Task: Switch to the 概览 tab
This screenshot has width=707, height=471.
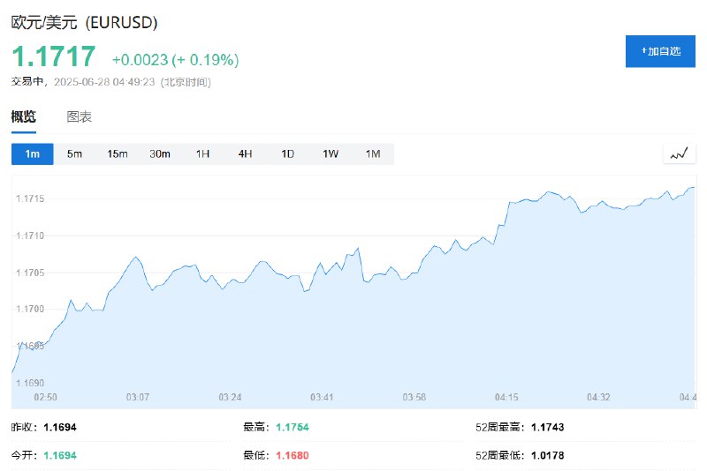Action: point(24,117)
